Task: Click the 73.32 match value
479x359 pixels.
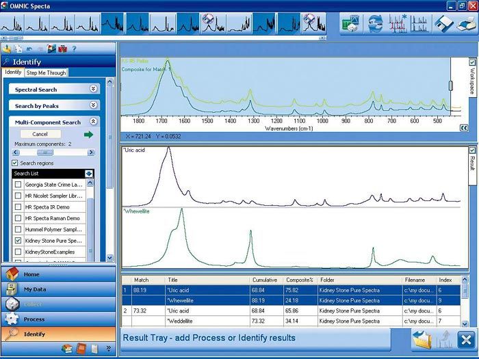Action: tap(140, 310)
